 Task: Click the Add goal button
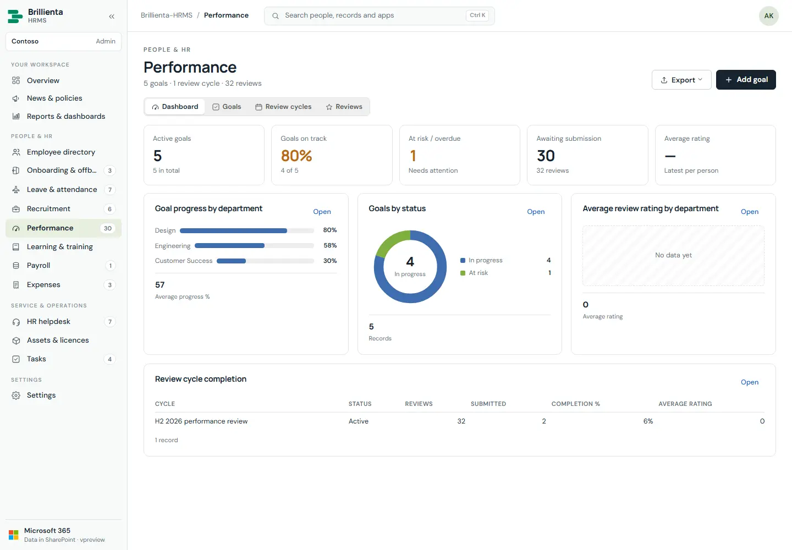click(x=746, y=80)
